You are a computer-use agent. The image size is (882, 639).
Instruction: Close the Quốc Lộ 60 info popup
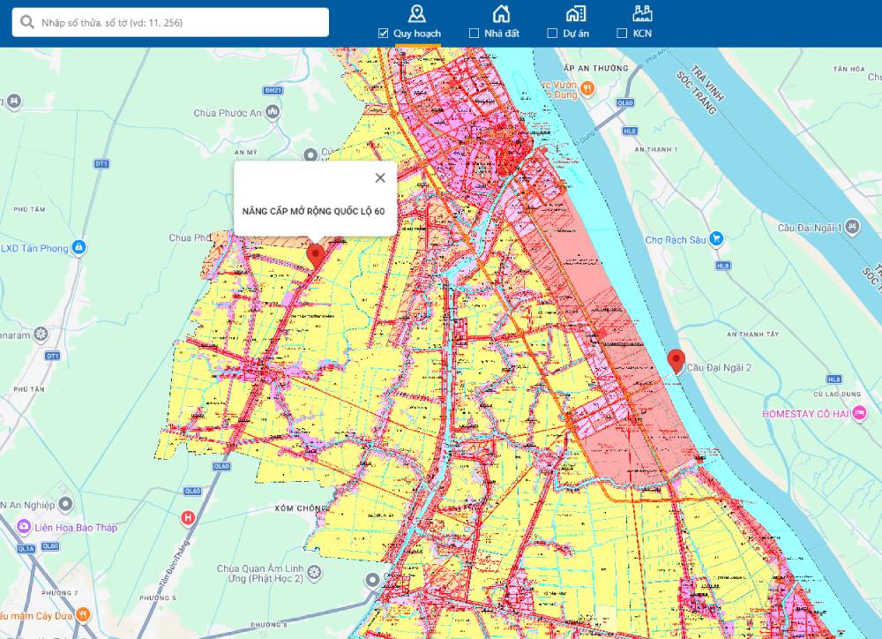point(380,177)
